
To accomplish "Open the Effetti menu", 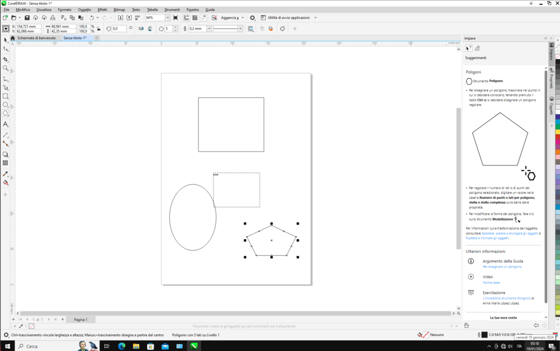I will coord(103,9).
